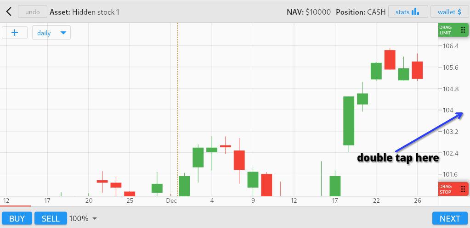
Task: Click the red Drag Stop grip handle
Action: point(463,189)
